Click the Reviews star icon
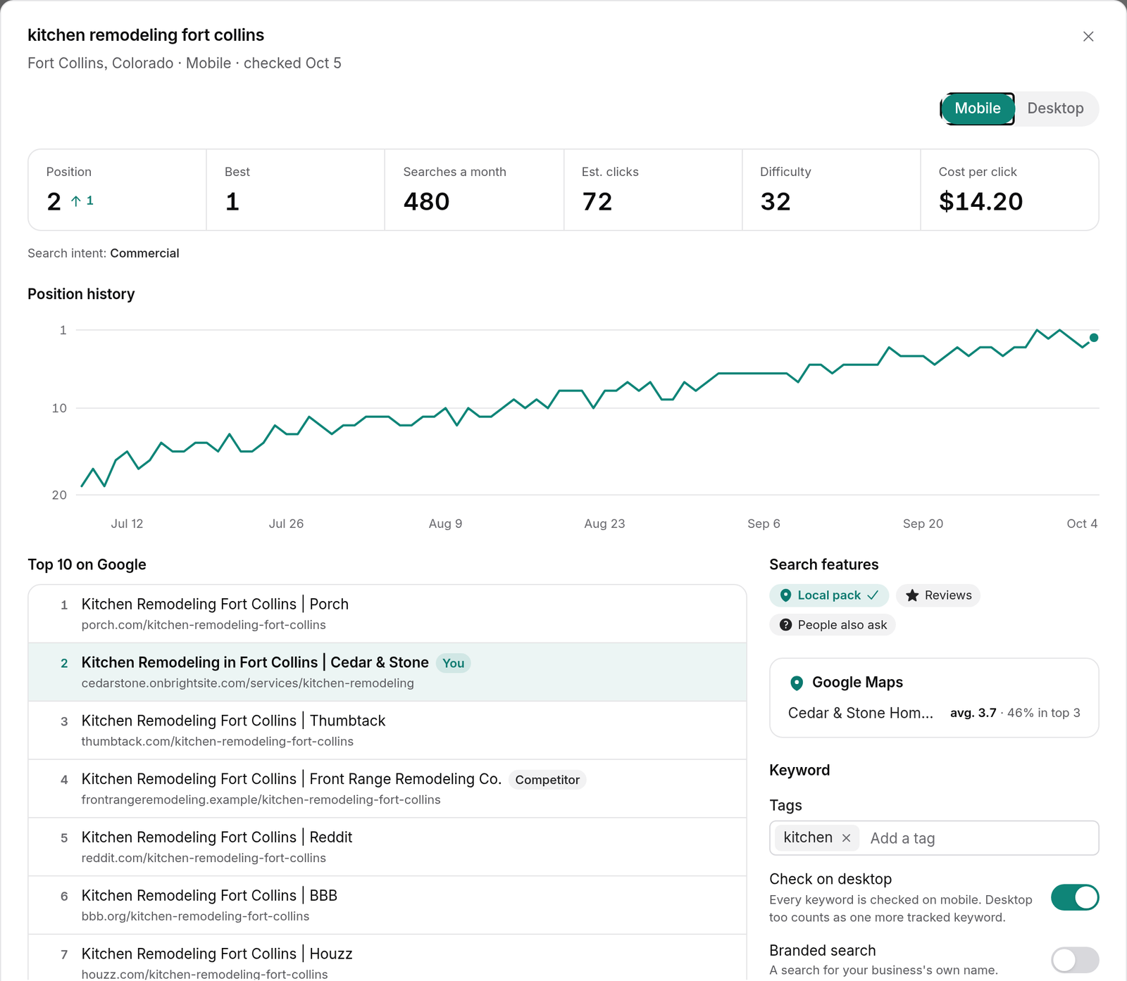Screen dimensions: 1127x981 pos(912,595)
